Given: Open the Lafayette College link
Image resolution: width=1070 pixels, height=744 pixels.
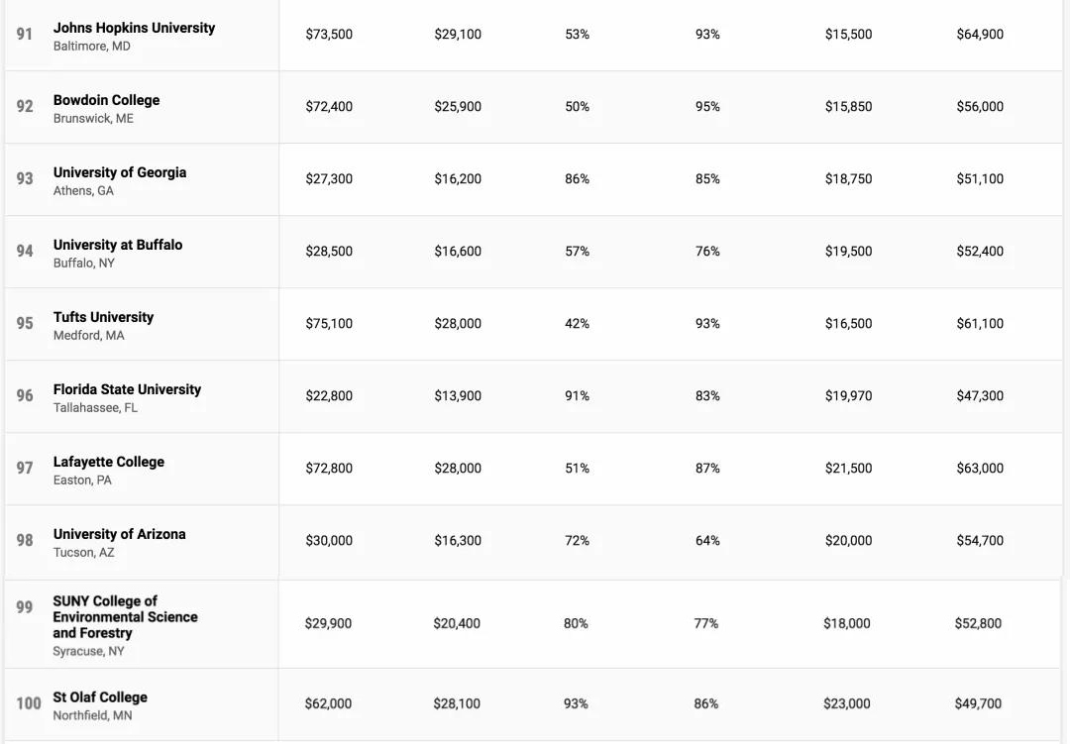Looking at the screenshot, I should coord(109,462).
